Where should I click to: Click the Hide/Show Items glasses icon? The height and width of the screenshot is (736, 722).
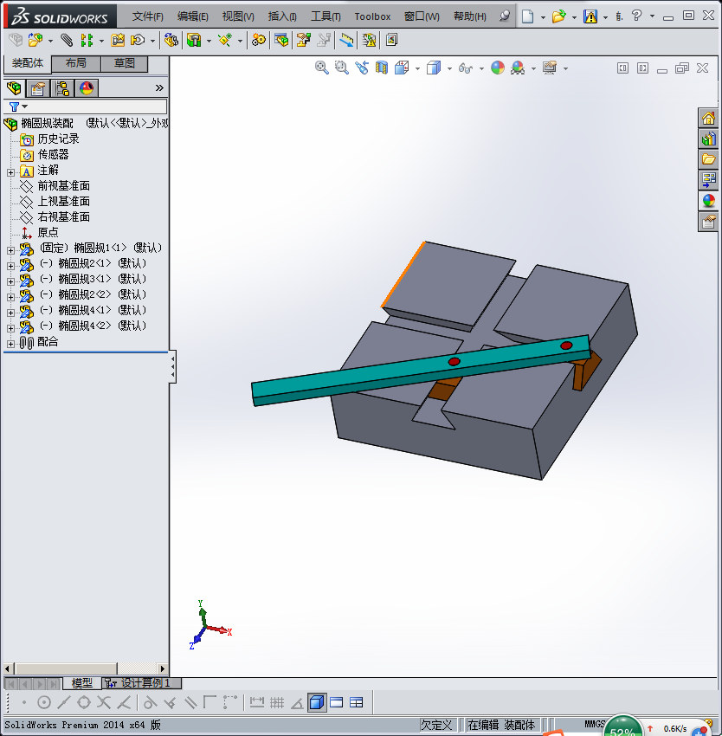[x=465, y=68]
